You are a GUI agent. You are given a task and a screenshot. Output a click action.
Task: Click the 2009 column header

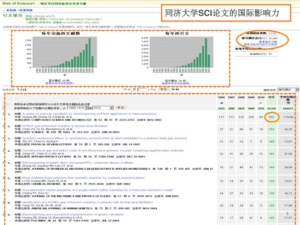tap(251, 97)
